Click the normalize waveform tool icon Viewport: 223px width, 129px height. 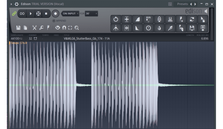pos(127,19)
